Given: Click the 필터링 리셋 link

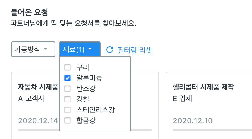Looking at the screenshot, I should tap(134, 50).
